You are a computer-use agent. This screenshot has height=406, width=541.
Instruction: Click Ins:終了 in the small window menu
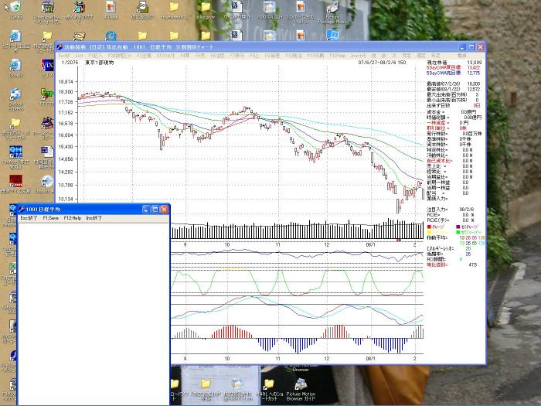94,218
